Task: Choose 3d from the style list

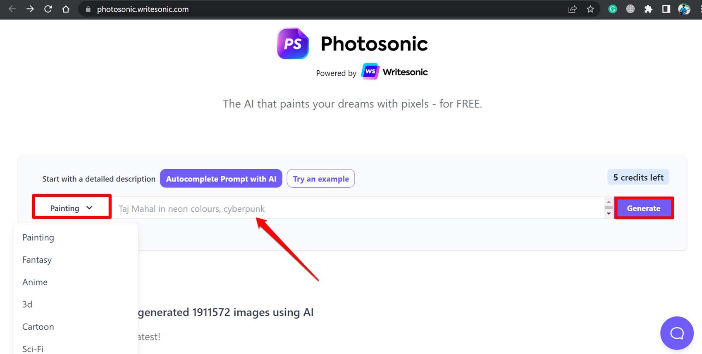Action: [x=27, y=304]
